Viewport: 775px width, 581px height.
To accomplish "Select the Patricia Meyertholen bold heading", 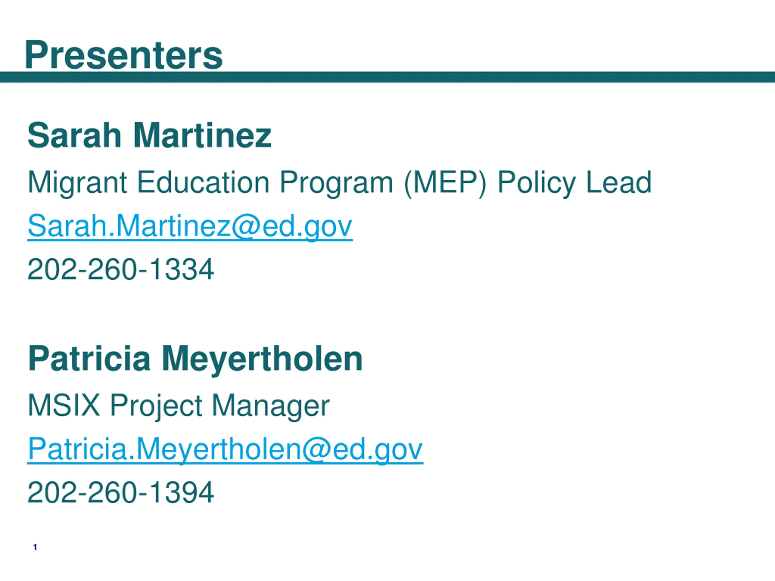I will pyautogui.click(x=195, y=358).
